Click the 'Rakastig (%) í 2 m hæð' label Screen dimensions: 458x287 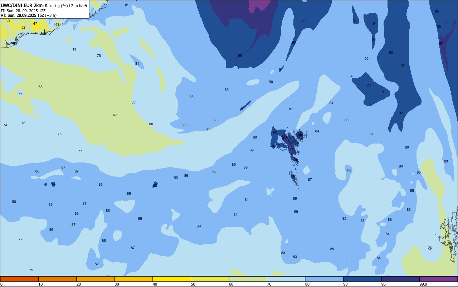[x=66, y=6]
